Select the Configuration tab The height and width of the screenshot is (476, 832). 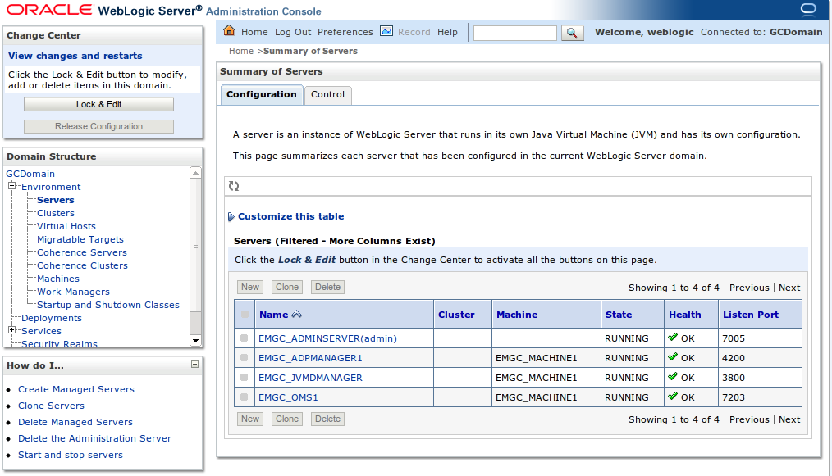coord(262,94)
